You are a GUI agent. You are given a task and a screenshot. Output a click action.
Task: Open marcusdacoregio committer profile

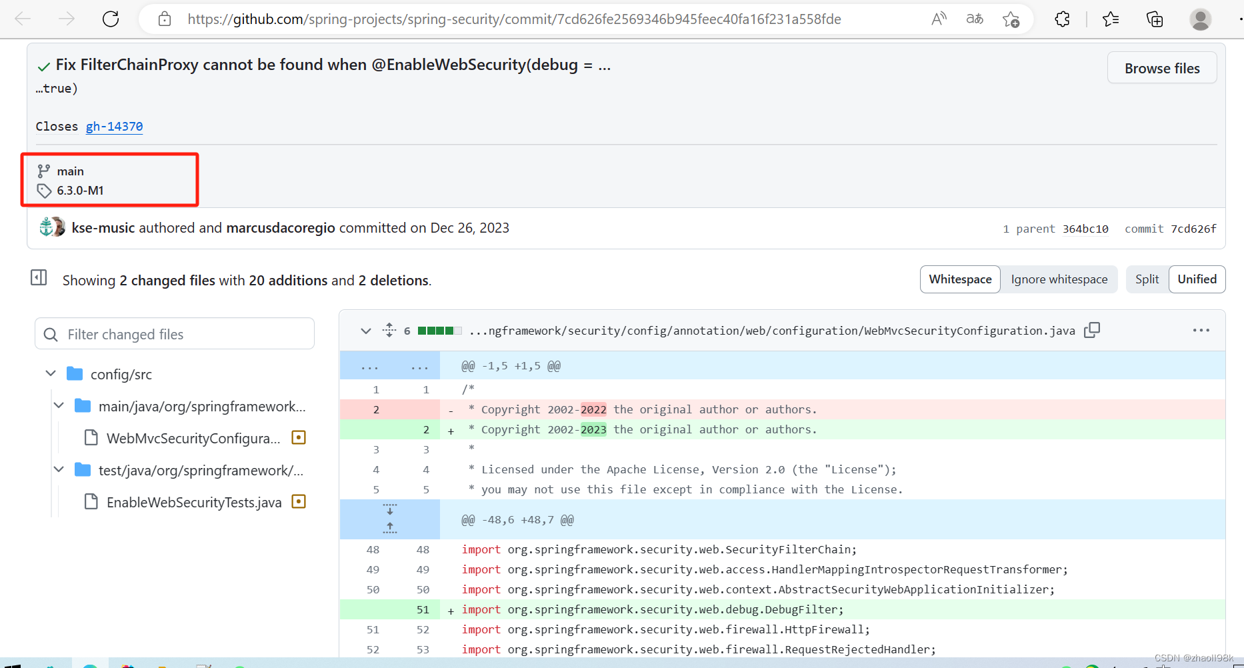tap(281, 228)
